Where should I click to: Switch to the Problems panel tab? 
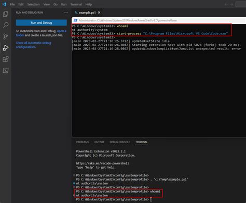(x=83, y=142)
